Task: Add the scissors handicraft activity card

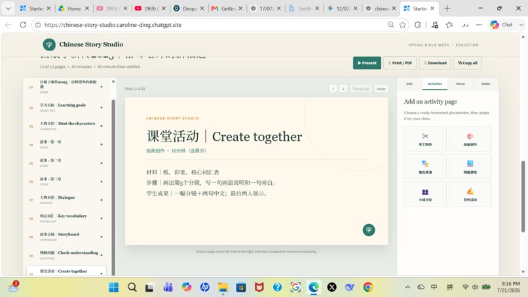Action: pyautogui.click(x=425, y=138)
